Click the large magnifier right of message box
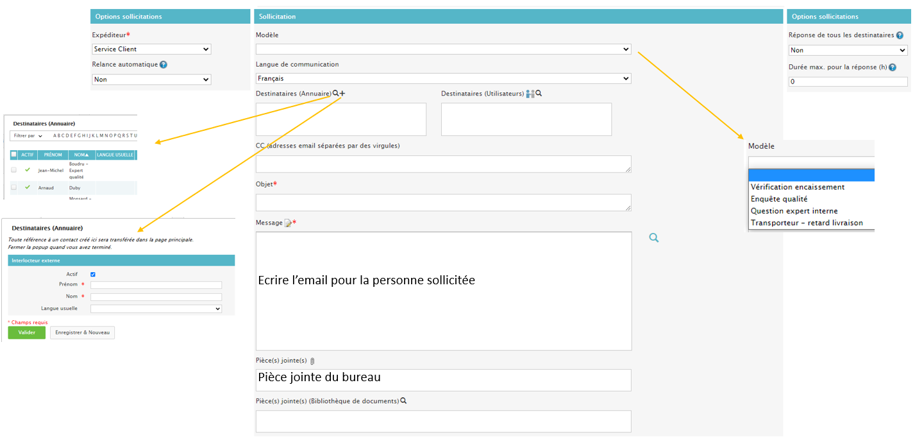Viewport: 915px width, 437px height. (x=653, y=238)
